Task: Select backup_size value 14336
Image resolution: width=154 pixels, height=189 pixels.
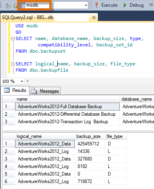Action: 90,151
